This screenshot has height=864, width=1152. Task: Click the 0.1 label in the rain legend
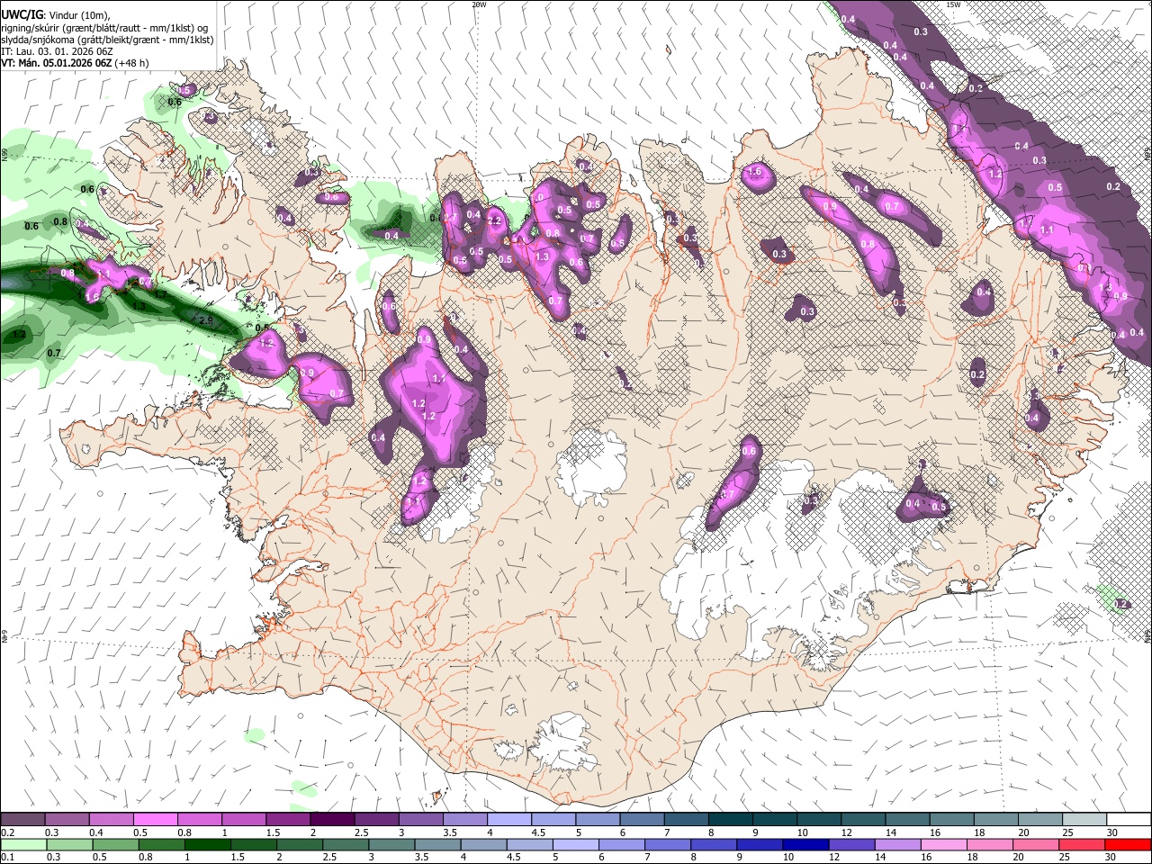click(8, 857)
